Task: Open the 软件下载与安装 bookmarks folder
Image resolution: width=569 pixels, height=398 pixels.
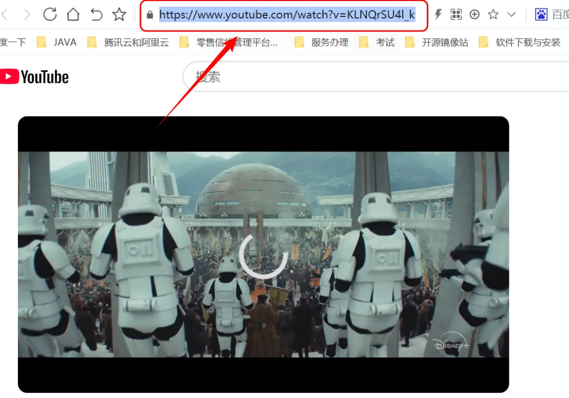Action: click(519, 43)
